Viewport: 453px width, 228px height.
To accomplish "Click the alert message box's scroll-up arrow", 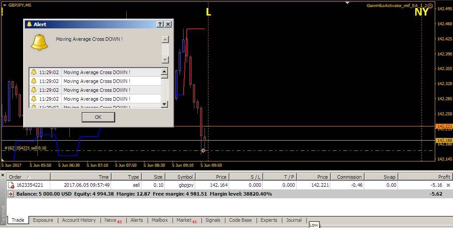I will click(x=165, y=39).
